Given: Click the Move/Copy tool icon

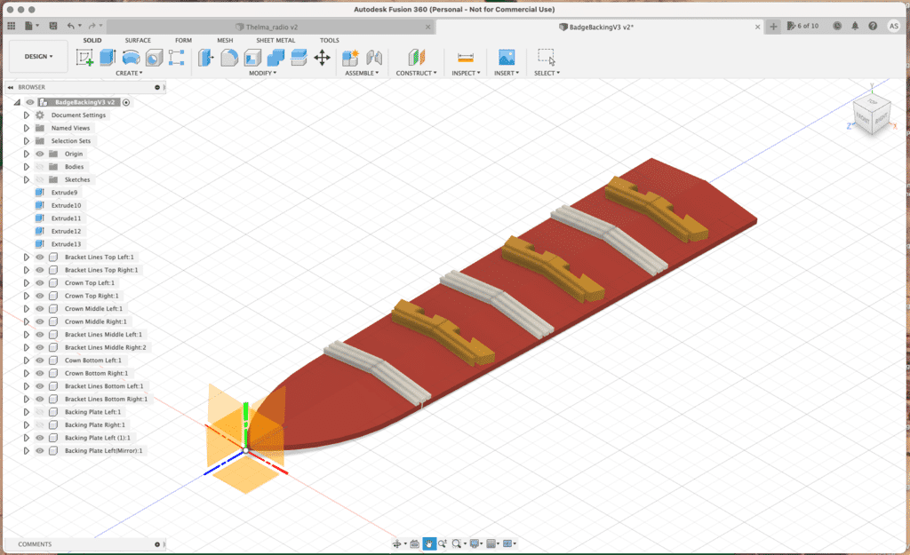Looking at the screenshot, I should point(322,58).
